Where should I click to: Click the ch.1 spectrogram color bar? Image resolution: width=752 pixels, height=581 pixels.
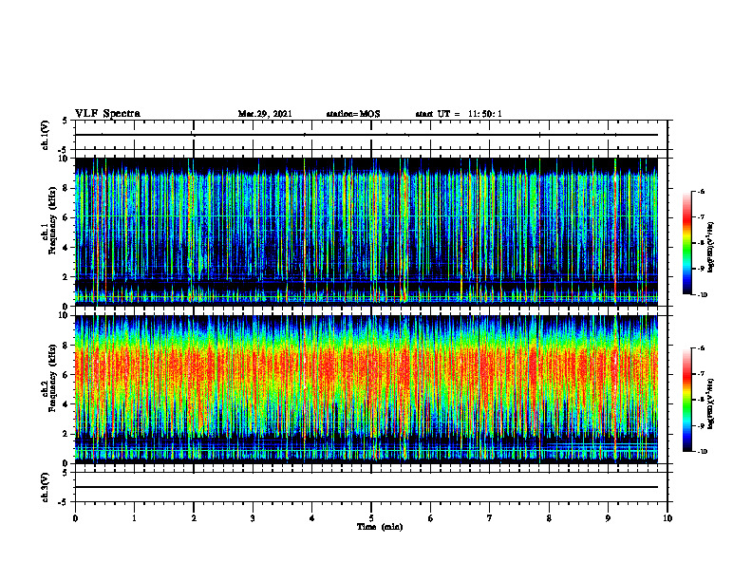pyautogui.click(x=686, y=243)
